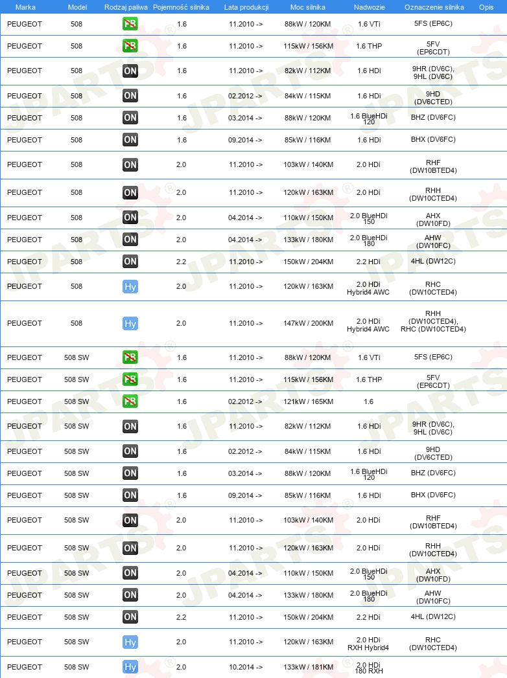
Task: Click ON diesel icon in 508 SW RHH 120kW row
Action: pos(130,548)
